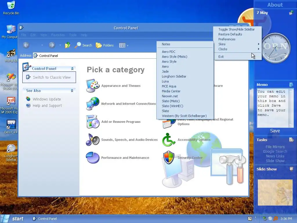Click the Control Panel address field
297x223 pixels.
(95, 55)
